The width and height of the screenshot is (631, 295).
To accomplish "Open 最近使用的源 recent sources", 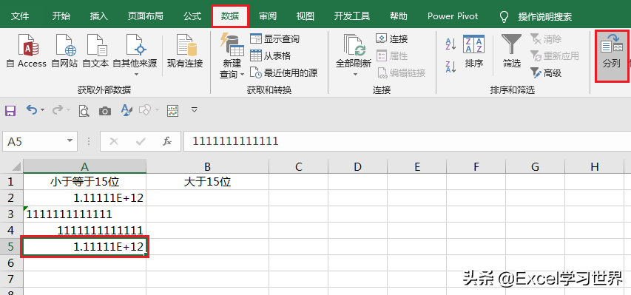I will coord(284,73).
